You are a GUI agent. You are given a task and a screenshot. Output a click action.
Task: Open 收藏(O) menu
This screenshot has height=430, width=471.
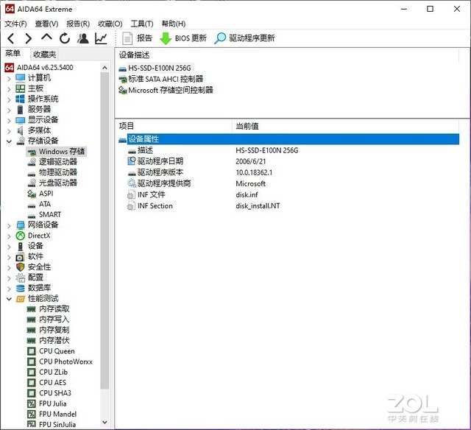[x=110, y=24]
